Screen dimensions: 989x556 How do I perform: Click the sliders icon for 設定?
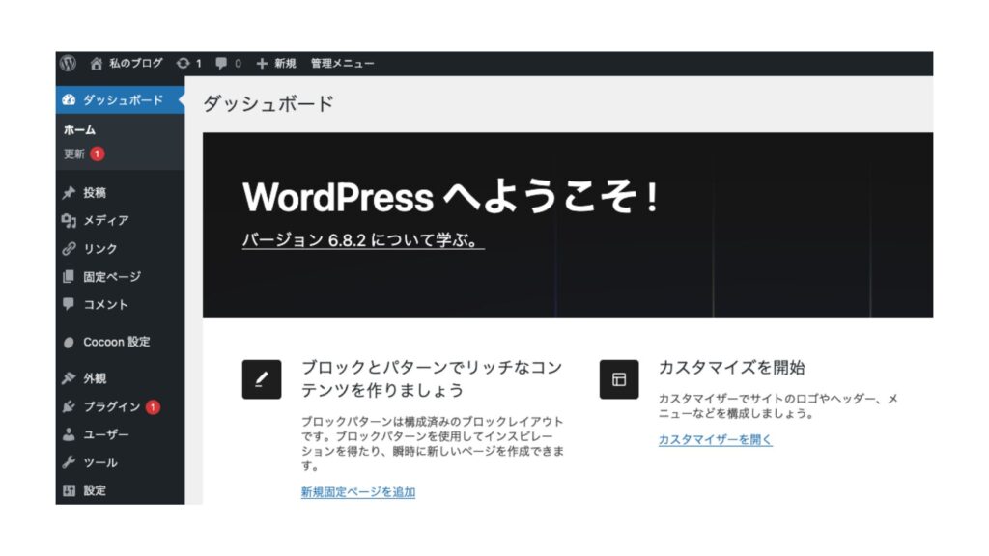(69, 489)
